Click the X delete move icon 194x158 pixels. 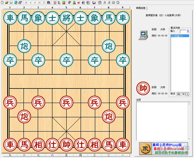44,3
